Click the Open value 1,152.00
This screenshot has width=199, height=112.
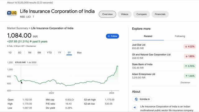[27, 100]
